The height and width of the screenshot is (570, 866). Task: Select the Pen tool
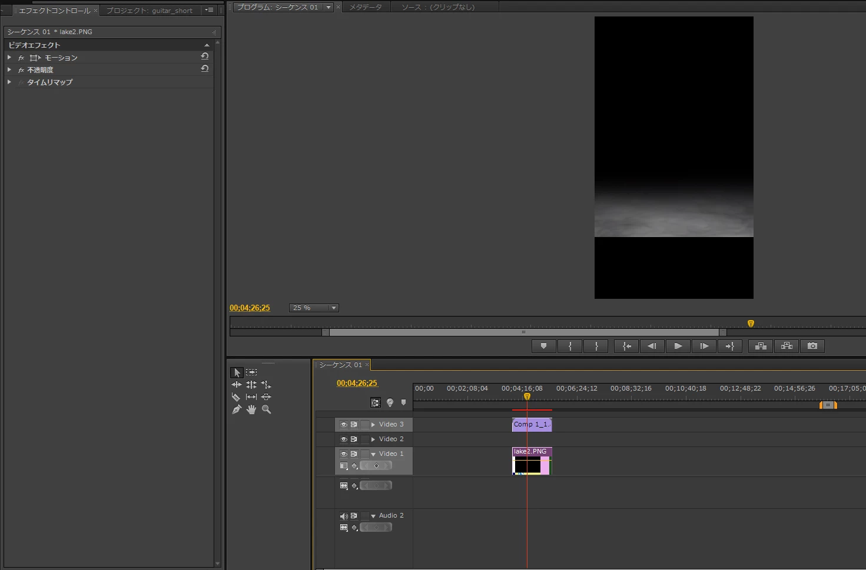237,409
